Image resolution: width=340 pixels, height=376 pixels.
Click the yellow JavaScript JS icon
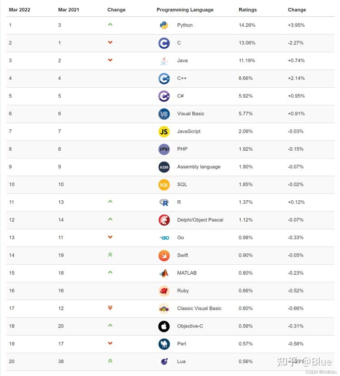click(x=164, y=132)
